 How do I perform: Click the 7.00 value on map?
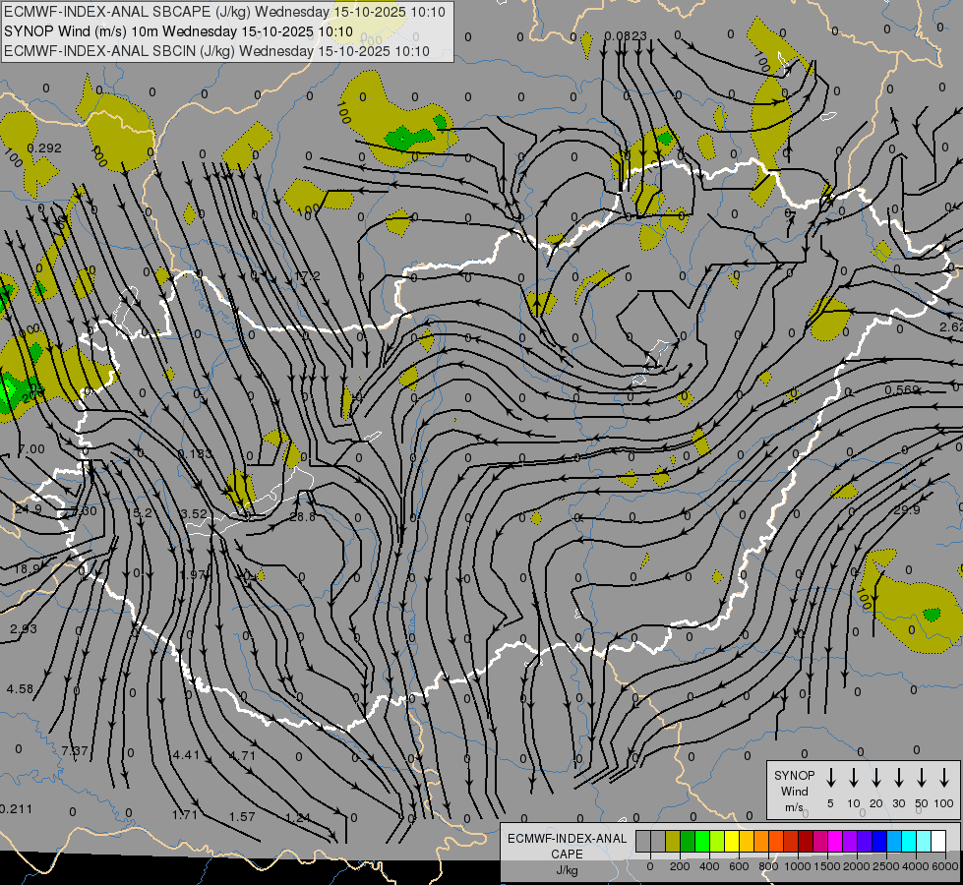coord(31,449)
